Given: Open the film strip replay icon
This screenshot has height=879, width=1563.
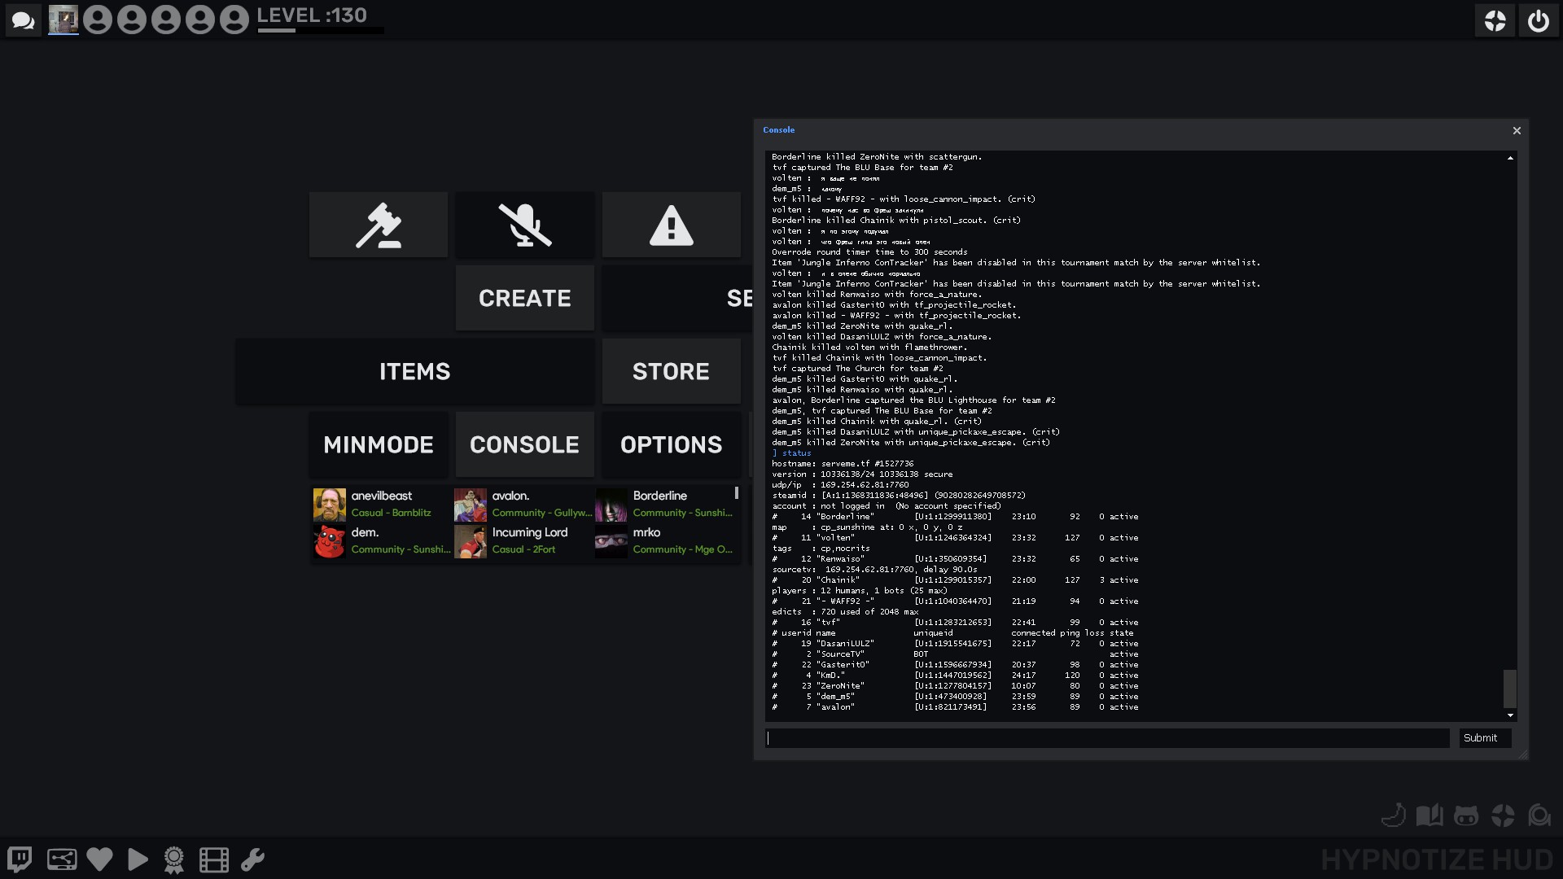Looking at the screenshot, I should click(214, 859).
